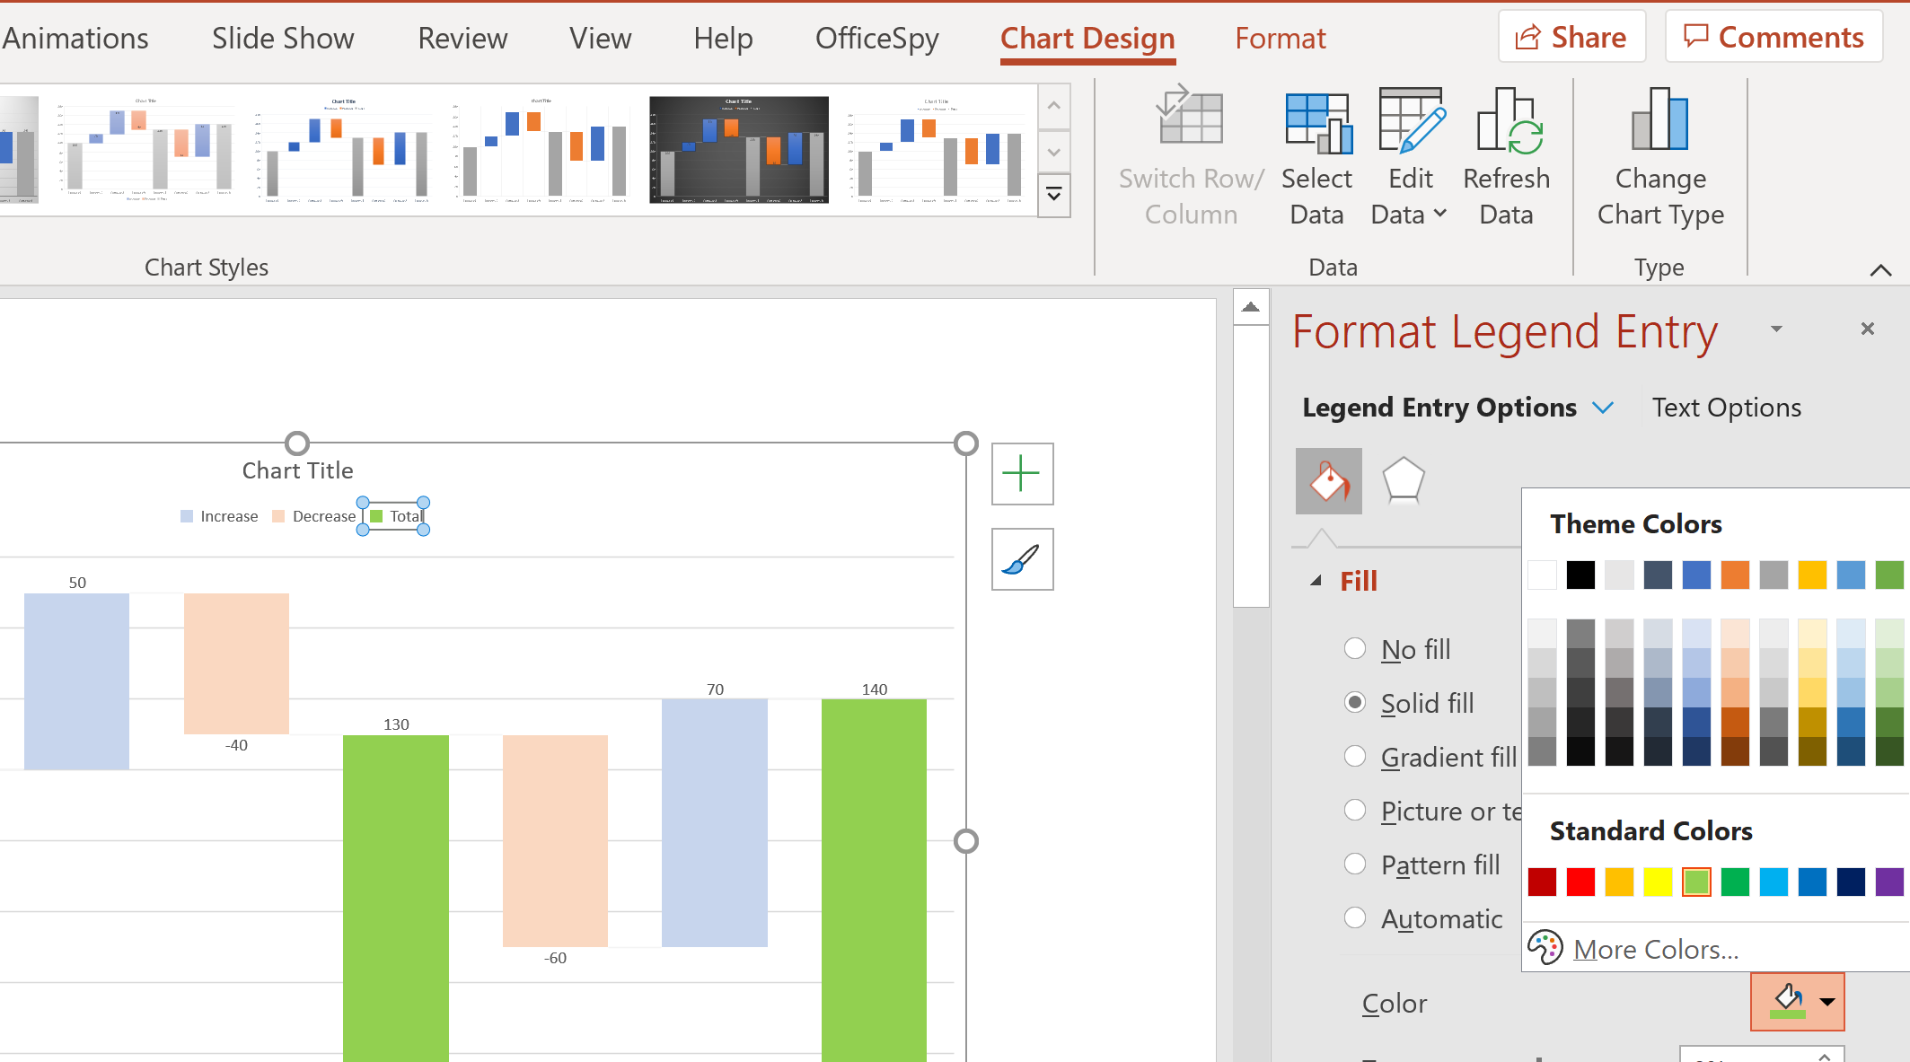1910x1062 pixels.
Task: Open the Review menu
Action: pos(462,38)
